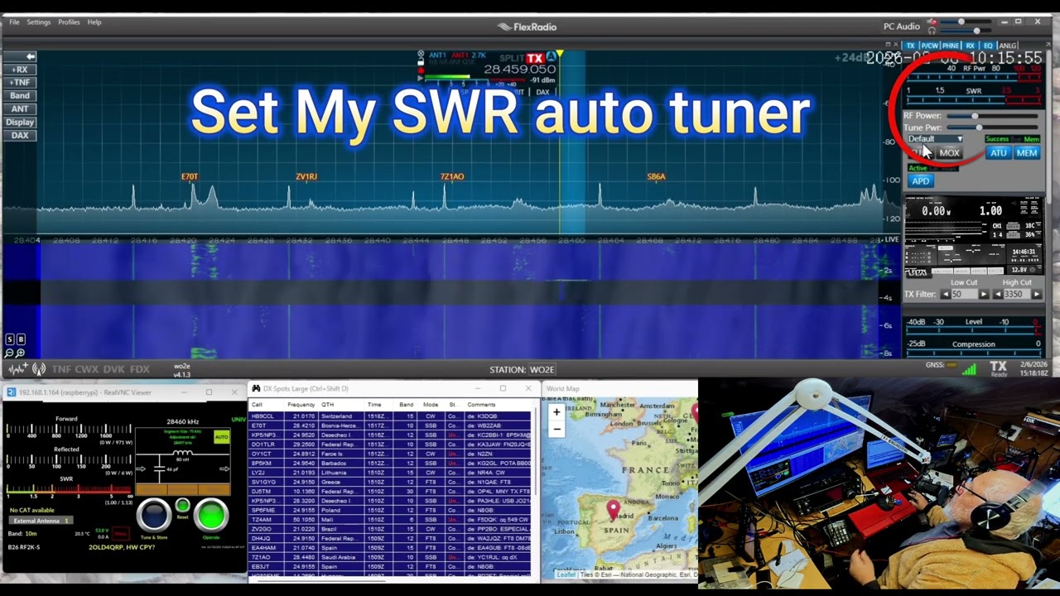Click the network signal strength icon

[x=969, y=369]
